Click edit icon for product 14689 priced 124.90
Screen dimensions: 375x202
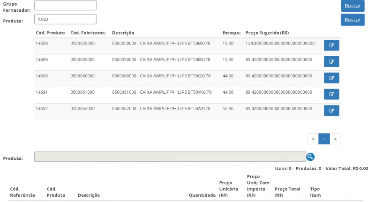click(x=331, y=45)
